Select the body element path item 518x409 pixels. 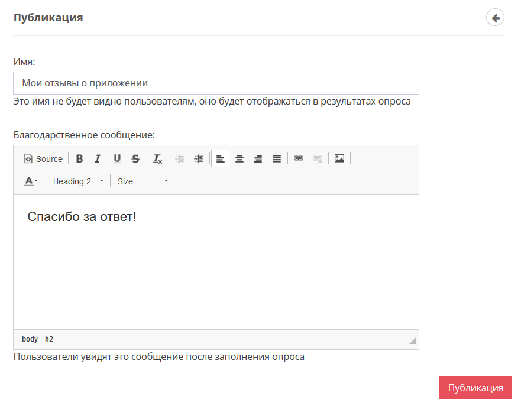[x=30, y=339]
